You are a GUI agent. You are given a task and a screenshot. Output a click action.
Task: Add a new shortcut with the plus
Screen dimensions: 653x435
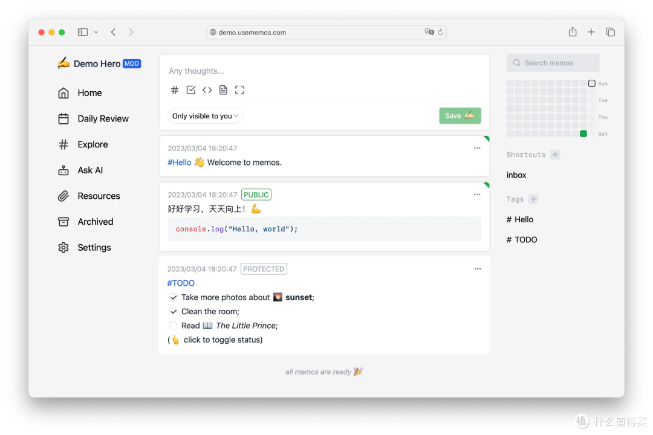pyautogui.click(x=555, y=155)
